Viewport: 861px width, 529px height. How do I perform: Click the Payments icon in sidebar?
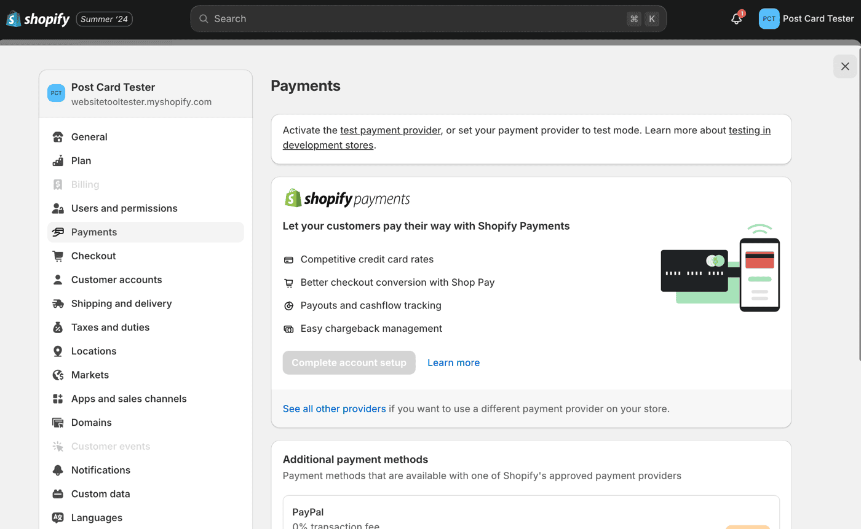(58, 232)
